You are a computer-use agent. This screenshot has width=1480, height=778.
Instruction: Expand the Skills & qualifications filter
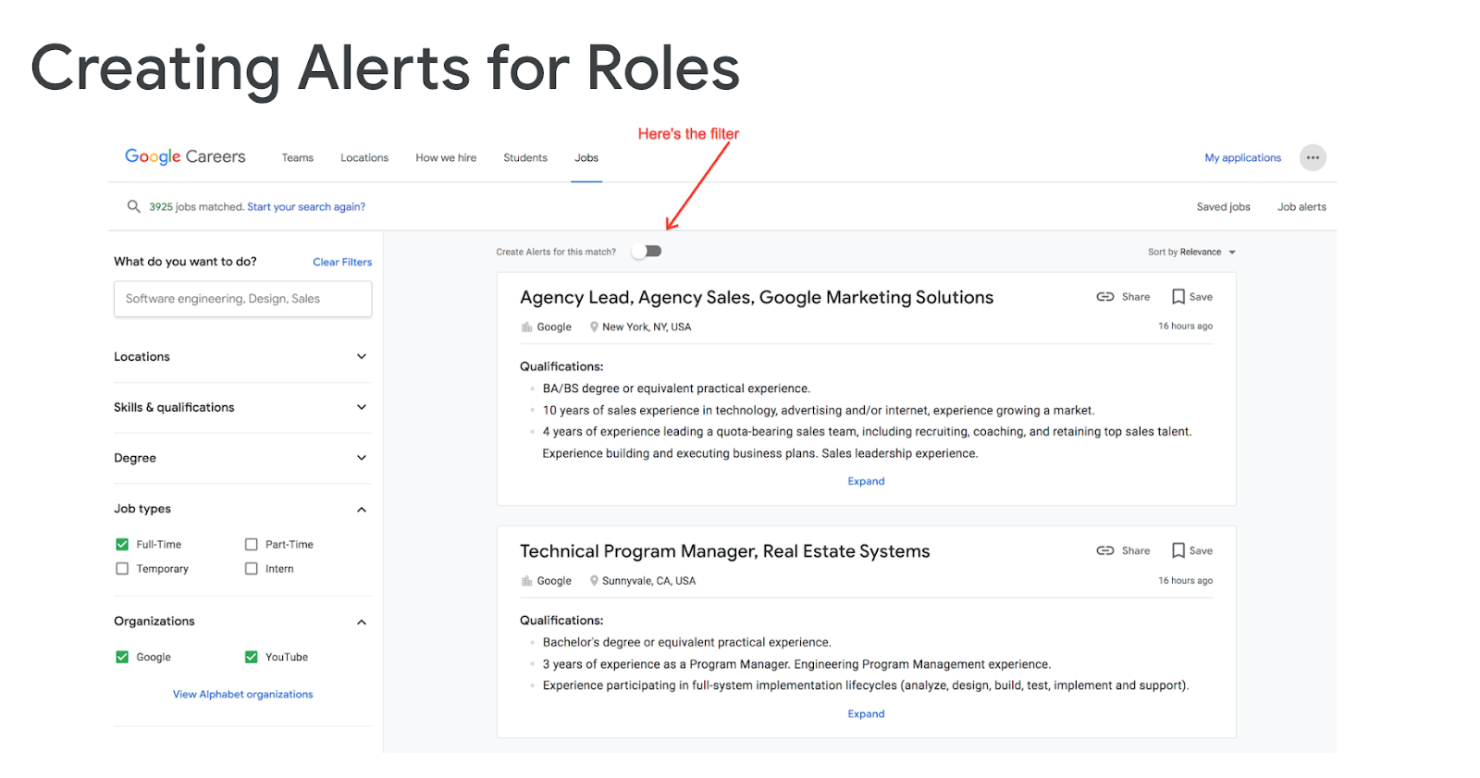[x=362, y=407]
